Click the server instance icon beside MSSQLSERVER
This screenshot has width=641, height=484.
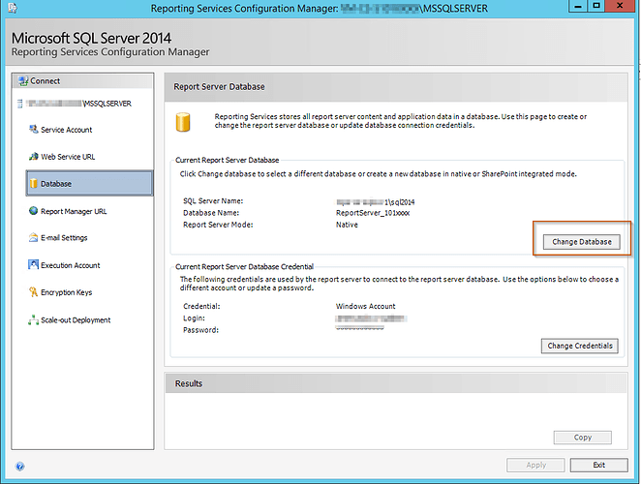(19, 104)
